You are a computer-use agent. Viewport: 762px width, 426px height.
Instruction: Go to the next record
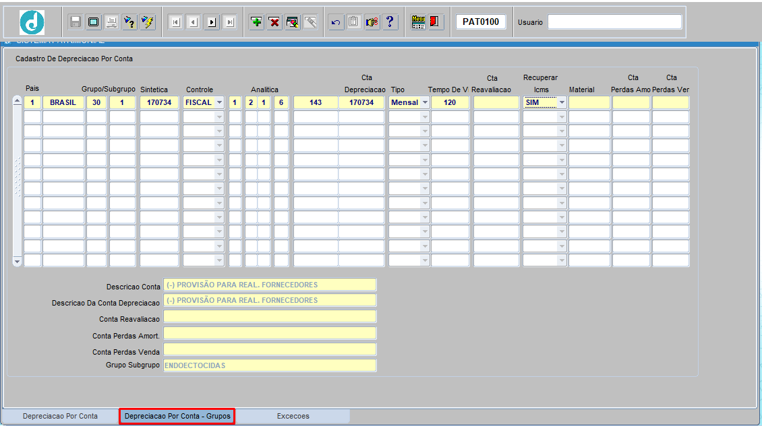click(212, 22)
